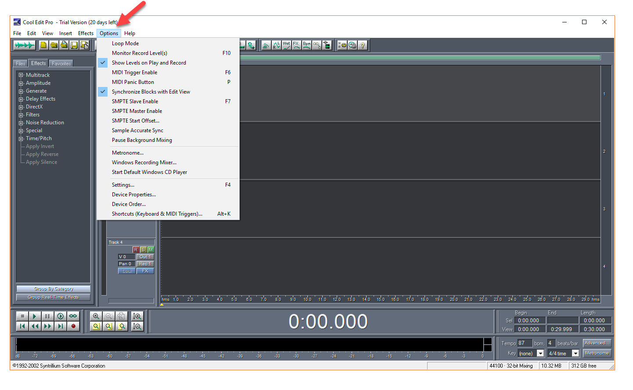Click Group Real-Time Effects button

pyautogui.click(x=54, y=297)
